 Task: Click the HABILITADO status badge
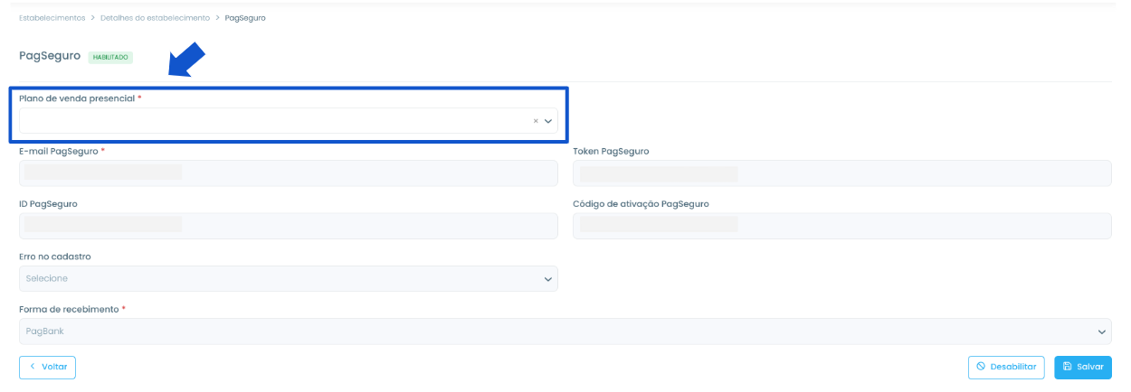click(x=110, y=57)
